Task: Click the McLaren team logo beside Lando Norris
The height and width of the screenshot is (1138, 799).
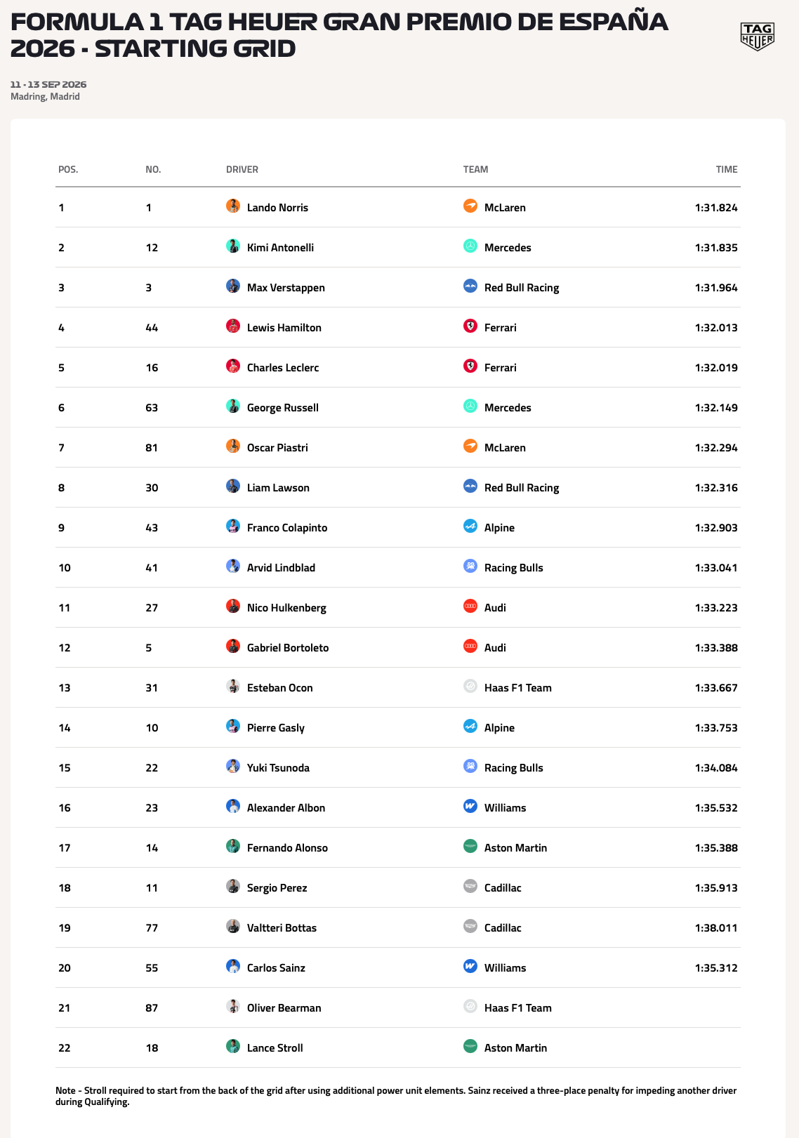Action: click(470, 206)
